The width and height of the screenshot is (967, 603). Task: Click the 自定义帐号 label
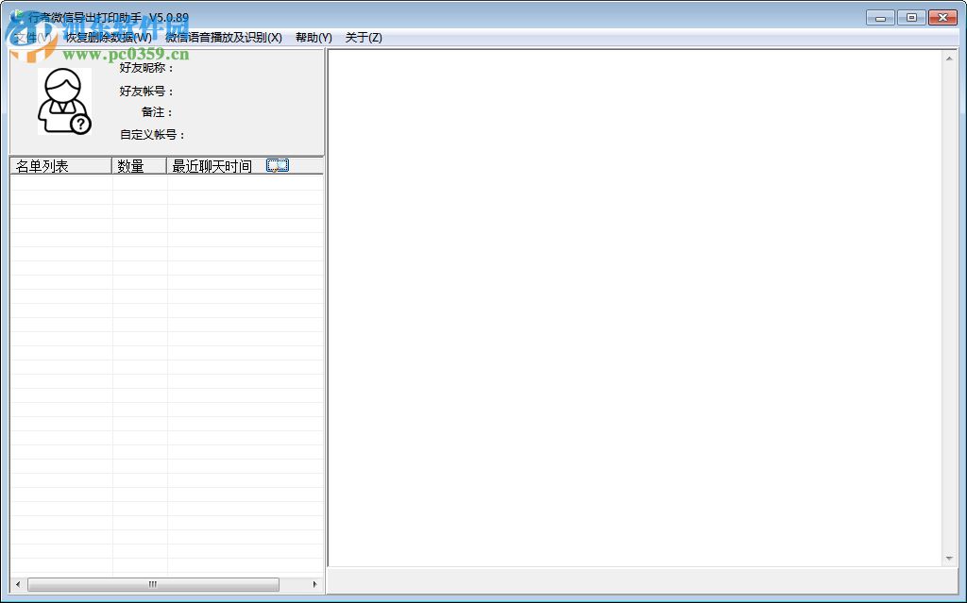152,134
